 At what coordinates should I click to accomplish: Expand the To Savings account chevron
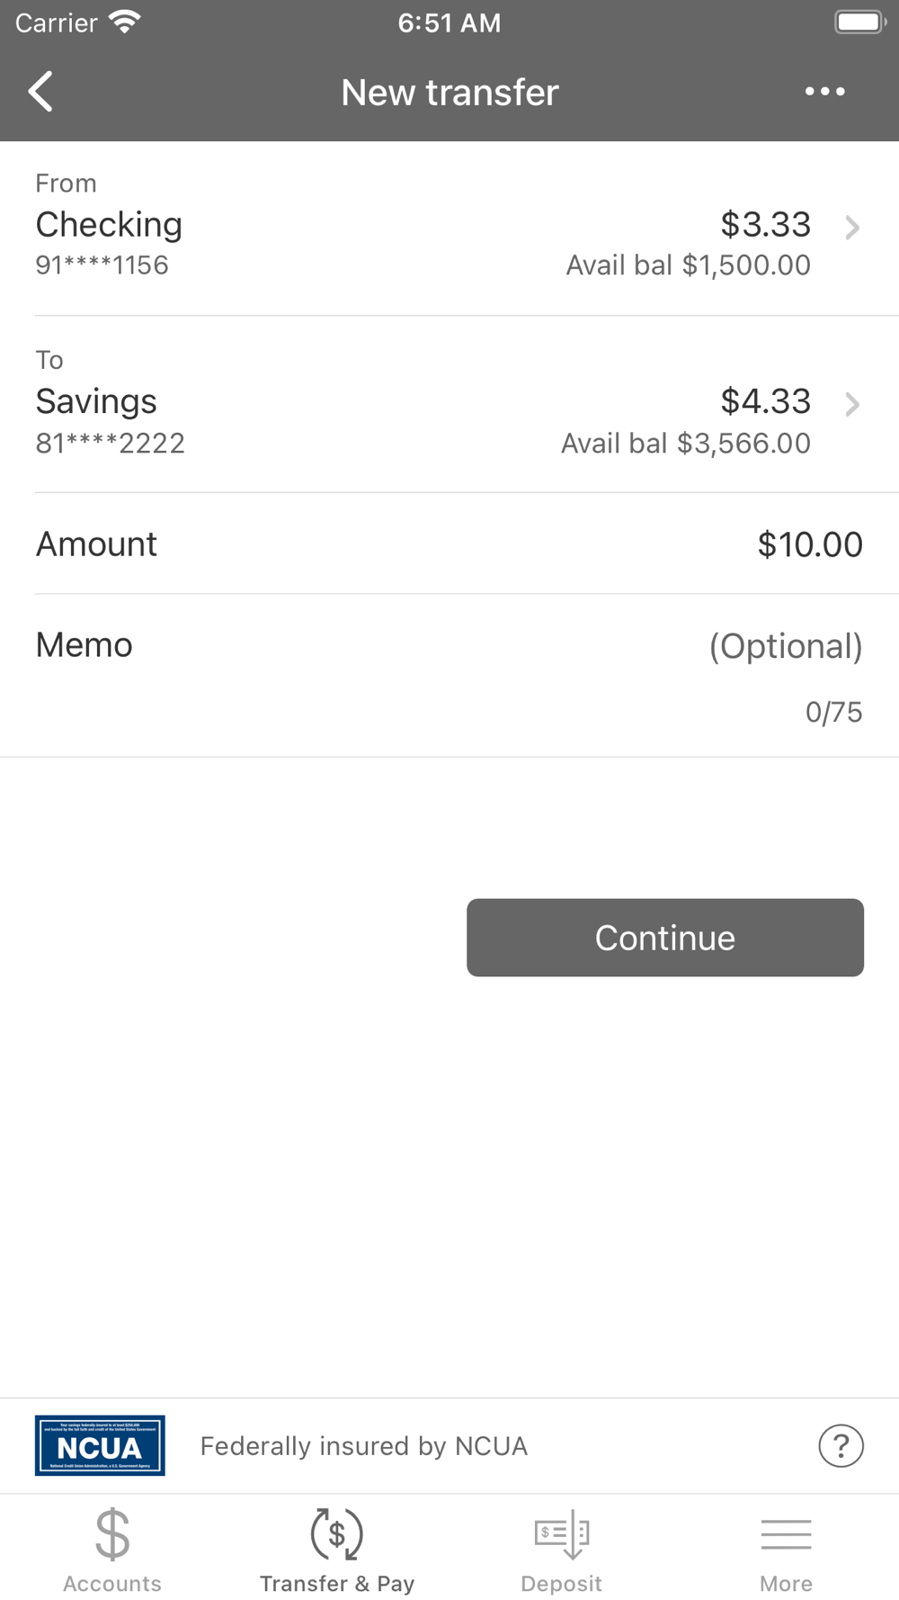pos(852,405)
